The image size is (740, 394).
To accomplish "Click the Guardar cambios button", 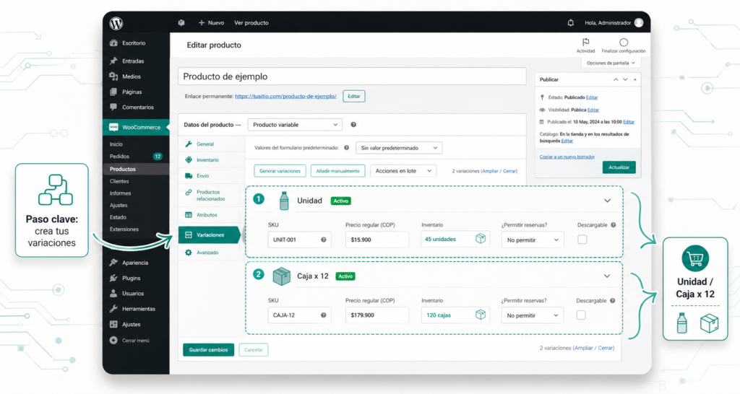I will coord(209,350).
